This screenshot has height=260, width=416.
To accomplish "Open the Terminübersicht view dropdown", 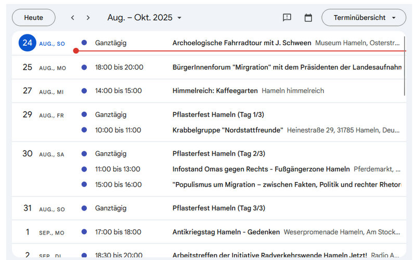I will (x=363, y=18).
